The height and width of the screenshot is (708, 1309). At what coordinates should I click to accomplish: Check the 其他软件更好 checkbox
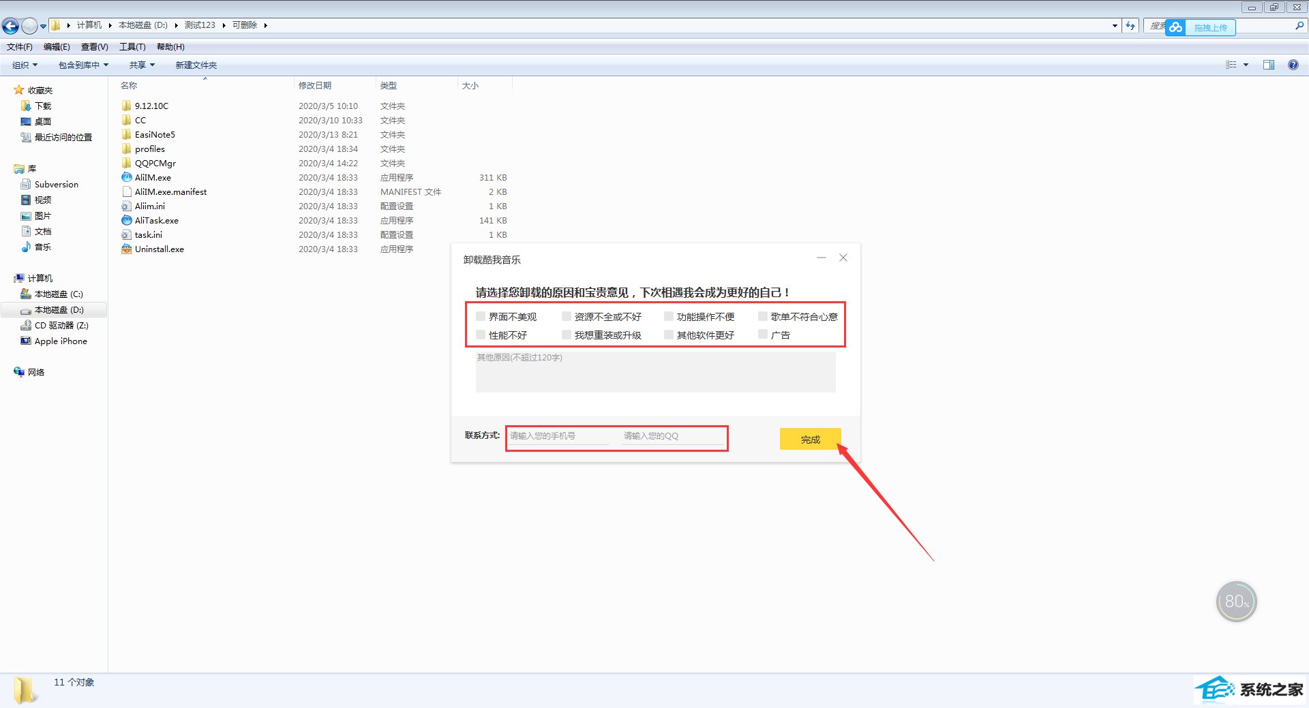click(669, 335)
